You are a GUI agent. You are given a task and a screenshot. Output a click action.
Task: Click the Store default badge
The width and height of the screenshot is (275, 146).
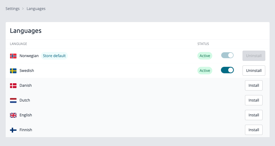tap(54, 56)
